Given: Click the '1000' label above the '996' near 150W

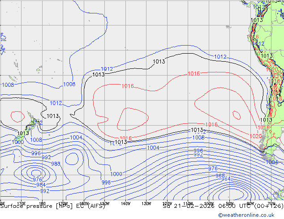Looking at the screenshot, I should pyautogui.click(x=116, y=174).
